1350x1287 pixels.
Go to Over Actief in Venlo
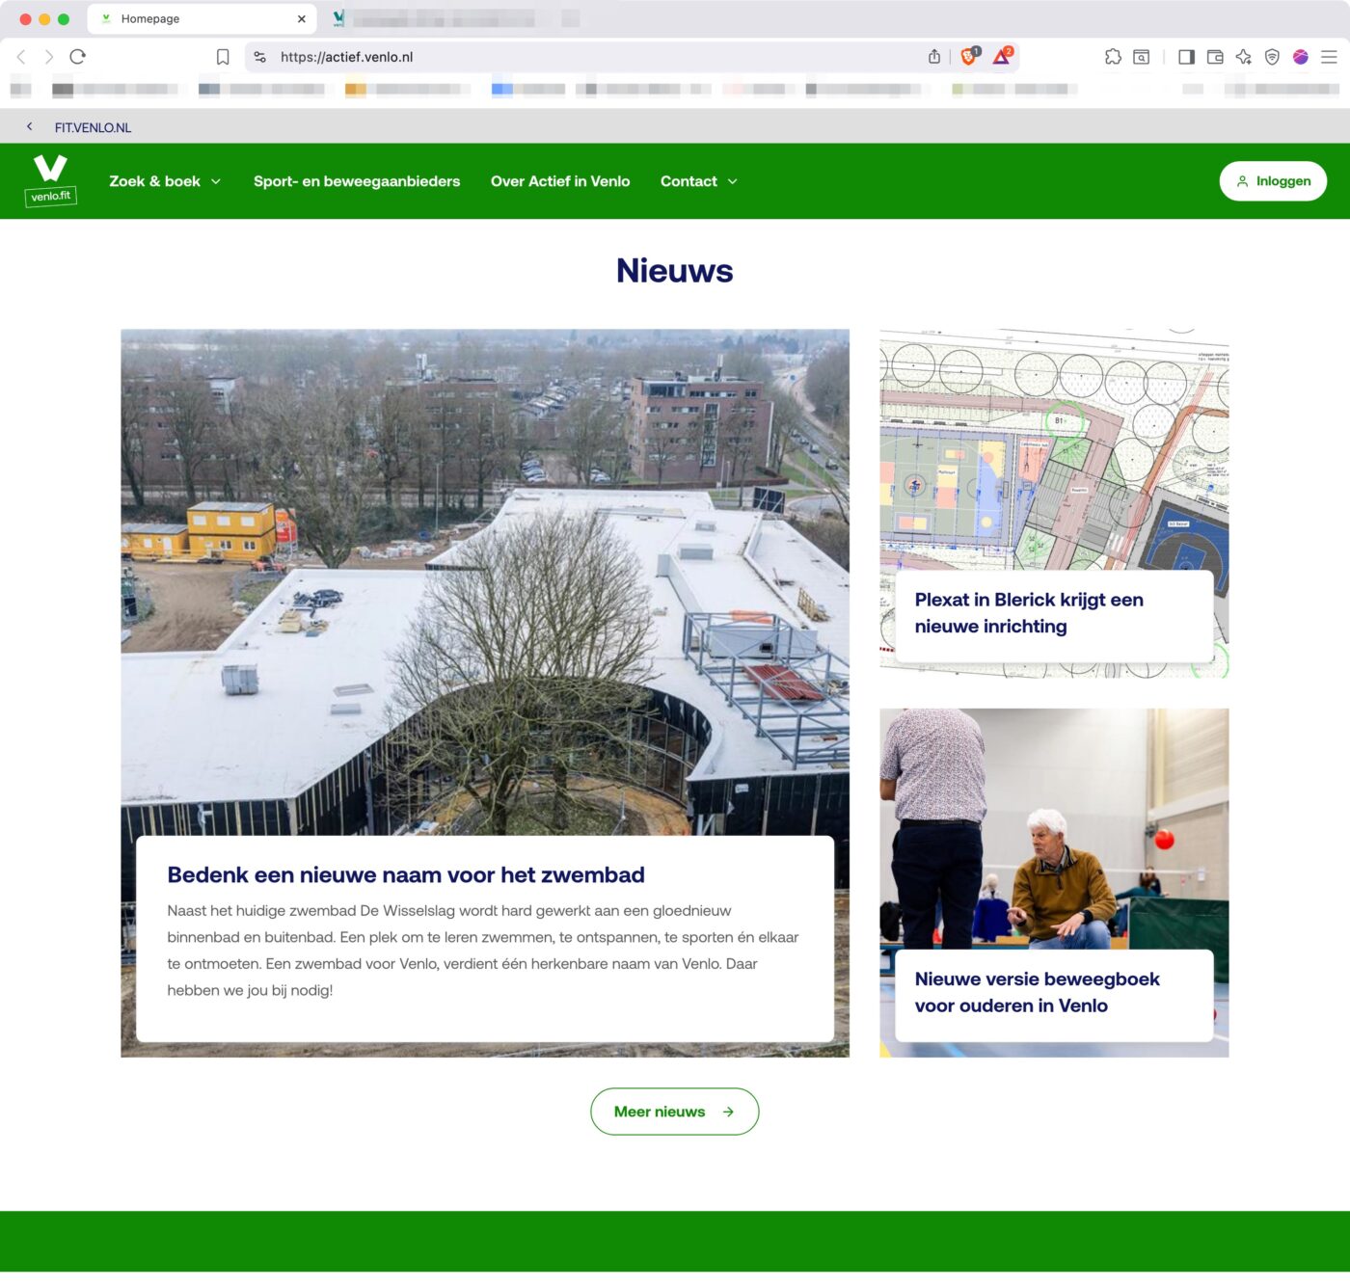559,181
